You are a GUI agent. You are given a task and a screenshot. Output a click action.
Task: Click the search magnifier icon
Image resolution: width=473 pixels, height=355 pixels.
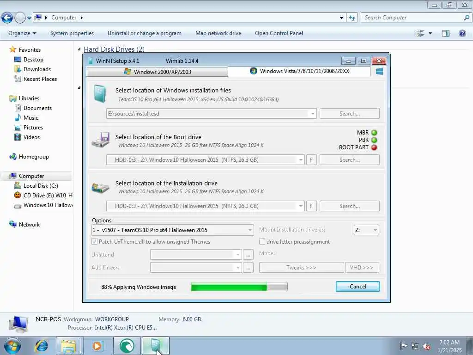point(467,18)
